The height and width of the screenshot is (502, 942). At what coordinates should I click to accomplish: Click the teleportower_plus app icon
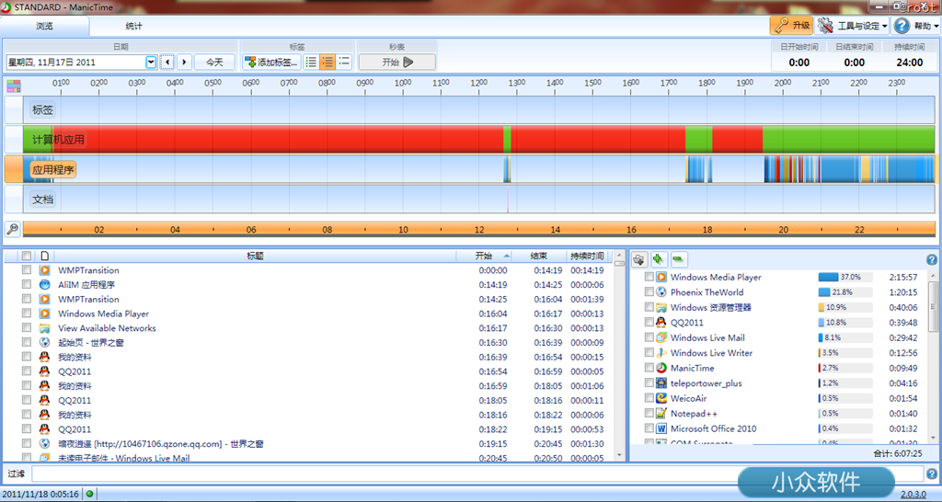pos(661,382)
